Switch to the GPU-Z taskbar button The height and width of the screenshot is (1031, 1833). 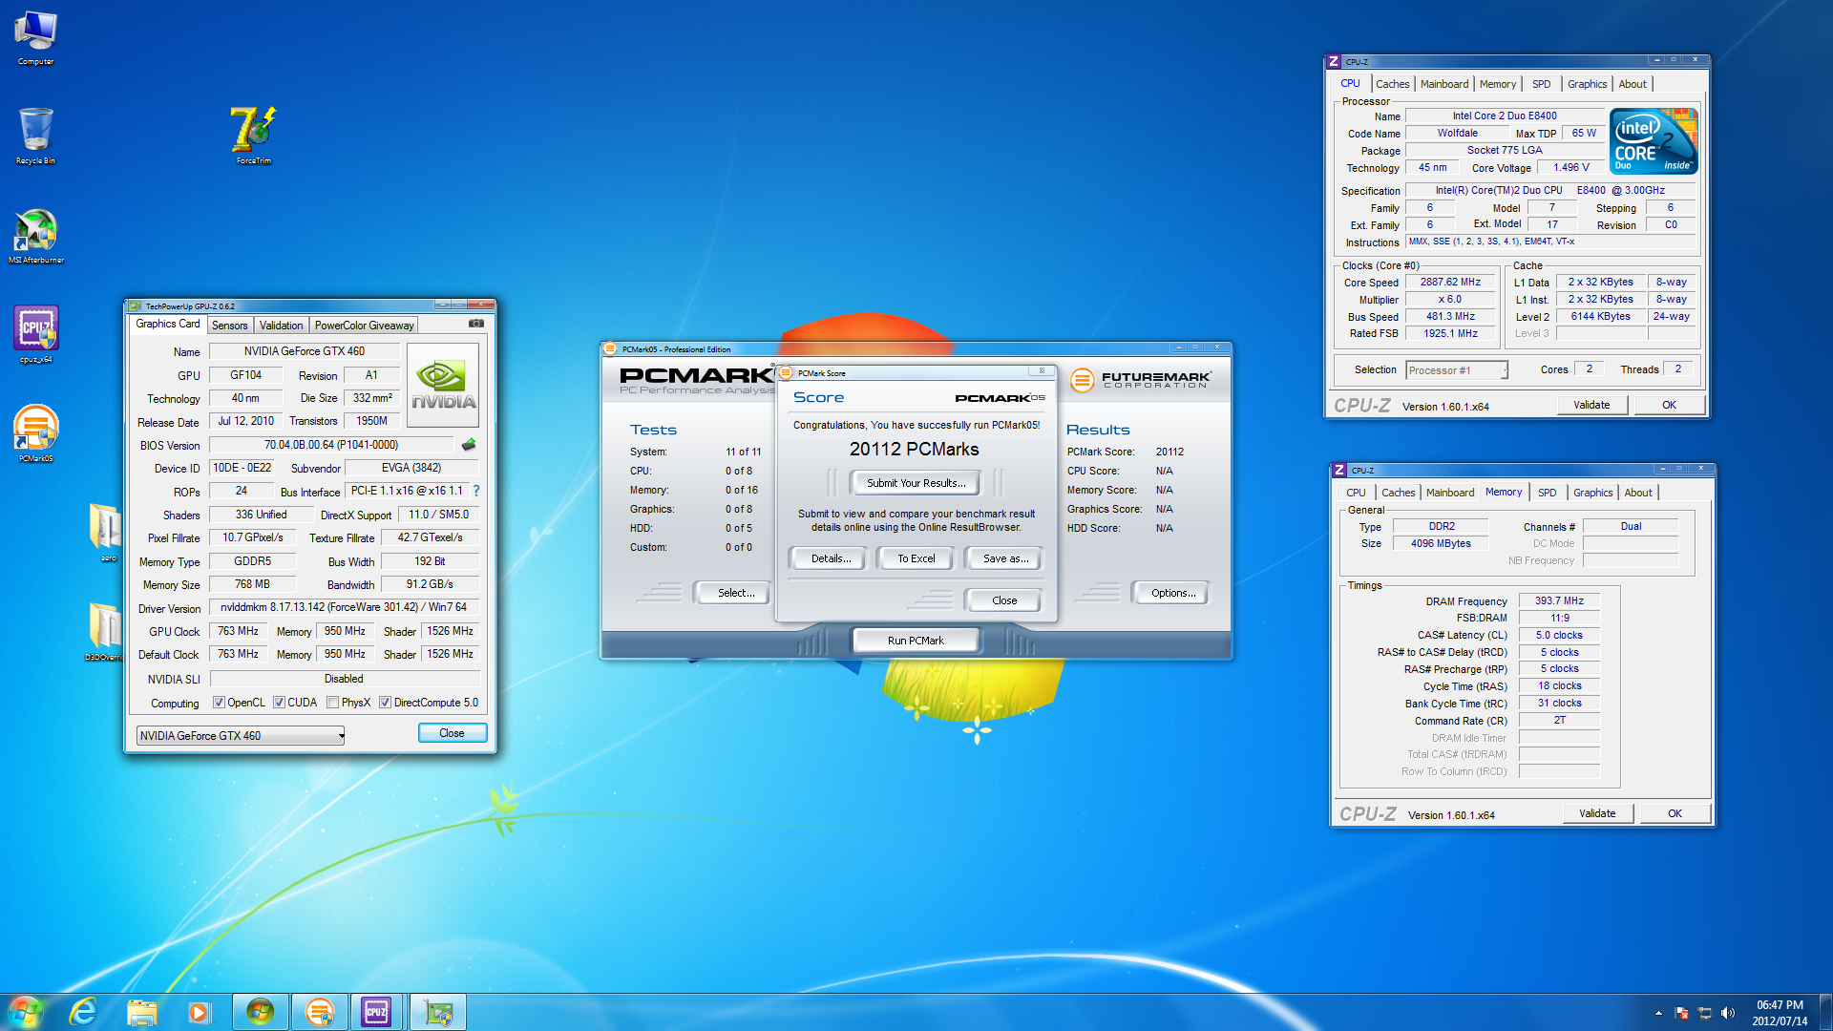[437, 1012]
